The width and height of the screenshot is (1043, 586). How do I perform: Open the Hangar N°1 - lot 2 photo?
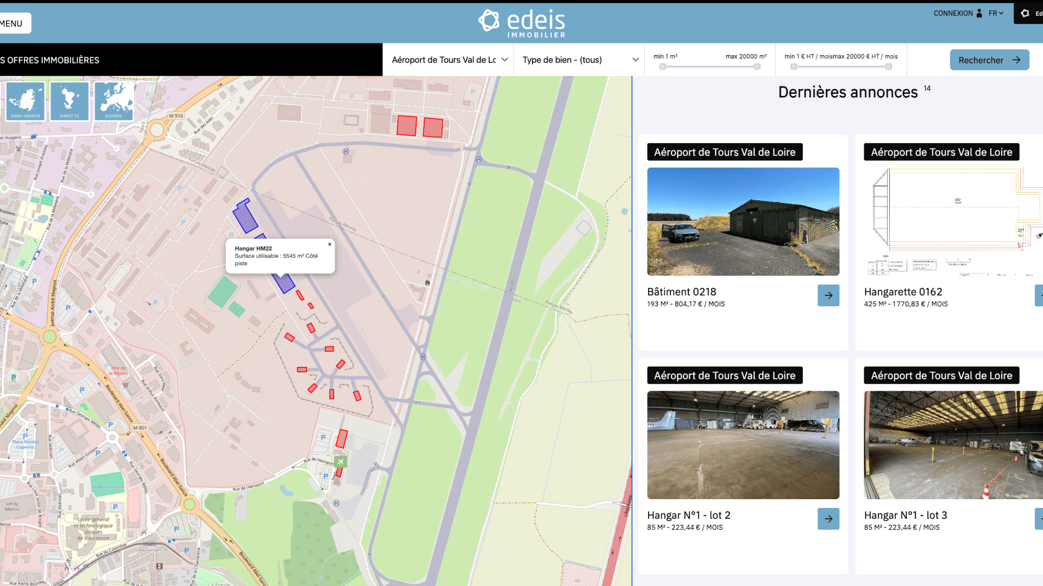click(743, 445)
